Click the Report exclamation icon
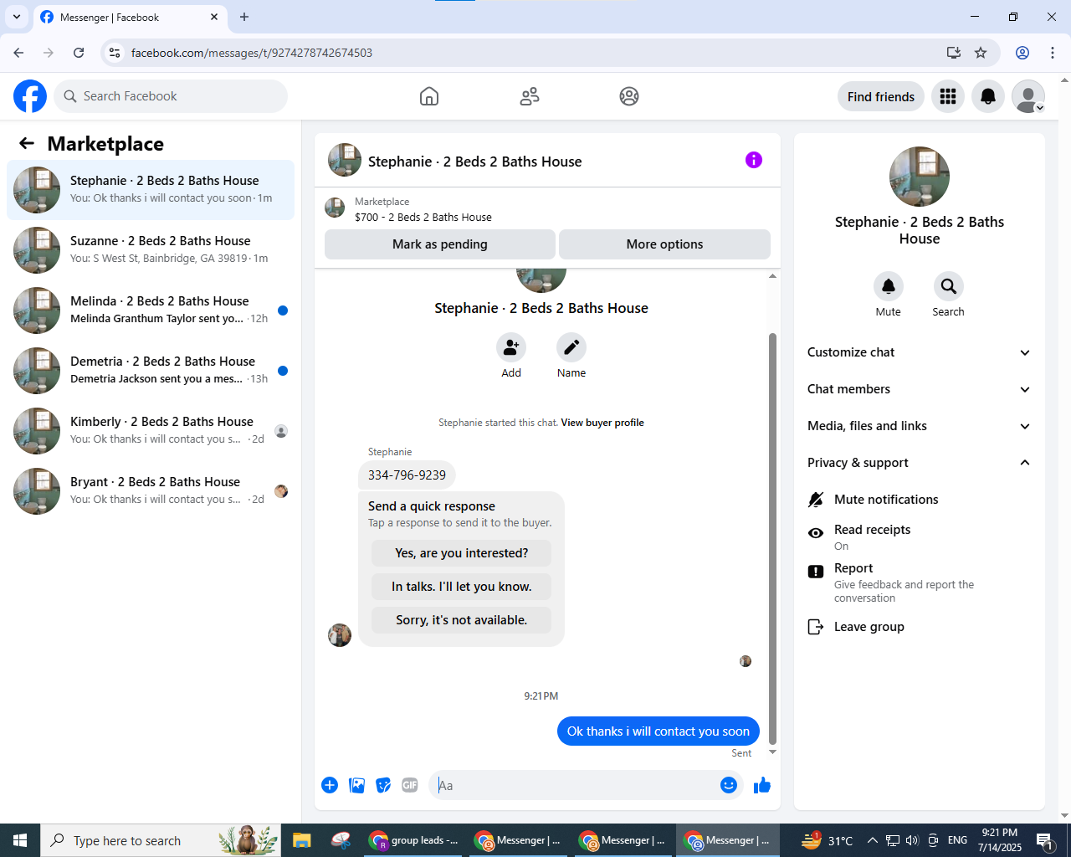This screenshot has height=857, width=1071. [x=816, y=572]
